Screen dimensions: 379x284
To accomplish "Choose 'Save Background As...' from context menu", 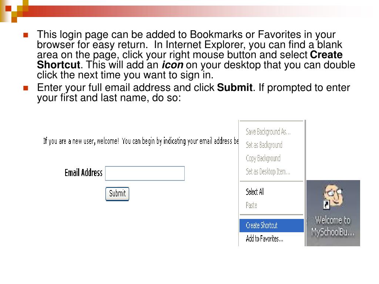I will (x=268, y=132).
